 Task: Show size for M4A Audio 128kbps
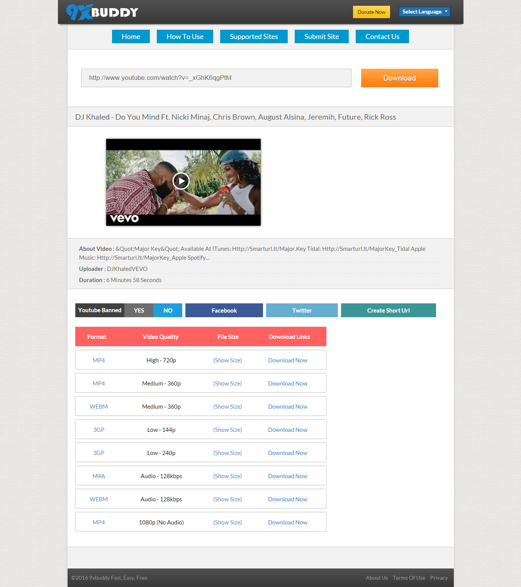(227, 476)
